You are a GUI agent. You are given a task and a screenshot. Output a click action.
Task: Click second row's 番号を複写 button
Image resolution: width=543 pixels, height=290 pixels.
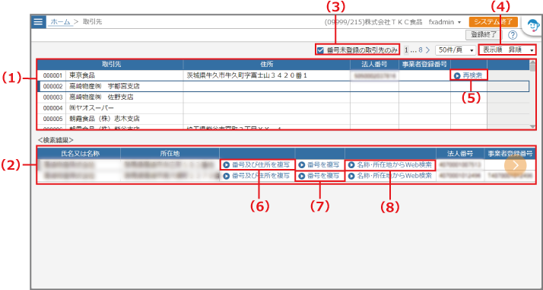(319, 176)
